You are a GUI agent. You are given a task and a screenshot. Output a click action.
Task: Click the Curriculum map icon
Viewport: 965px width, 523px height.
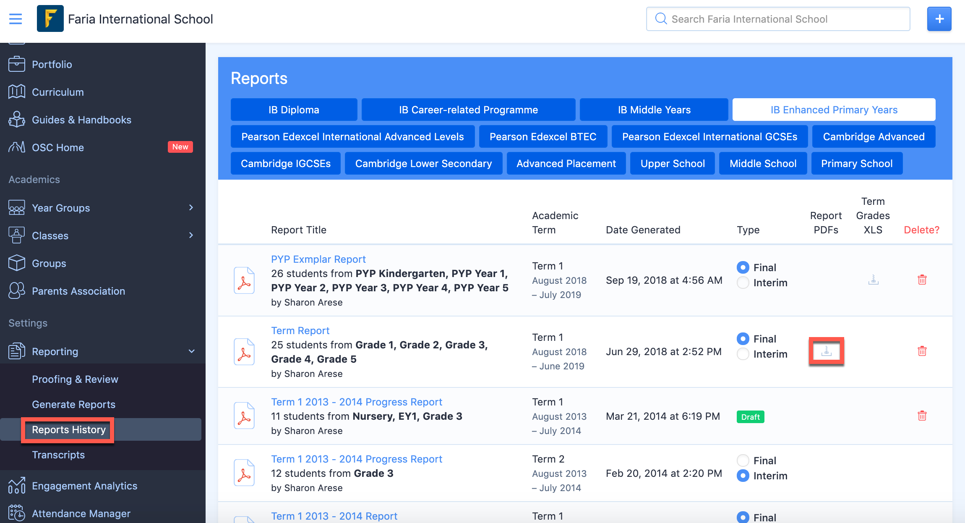[17, 92]
